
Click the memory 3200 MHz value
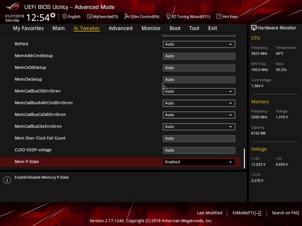pyautogui.click(x=259, y=117)
